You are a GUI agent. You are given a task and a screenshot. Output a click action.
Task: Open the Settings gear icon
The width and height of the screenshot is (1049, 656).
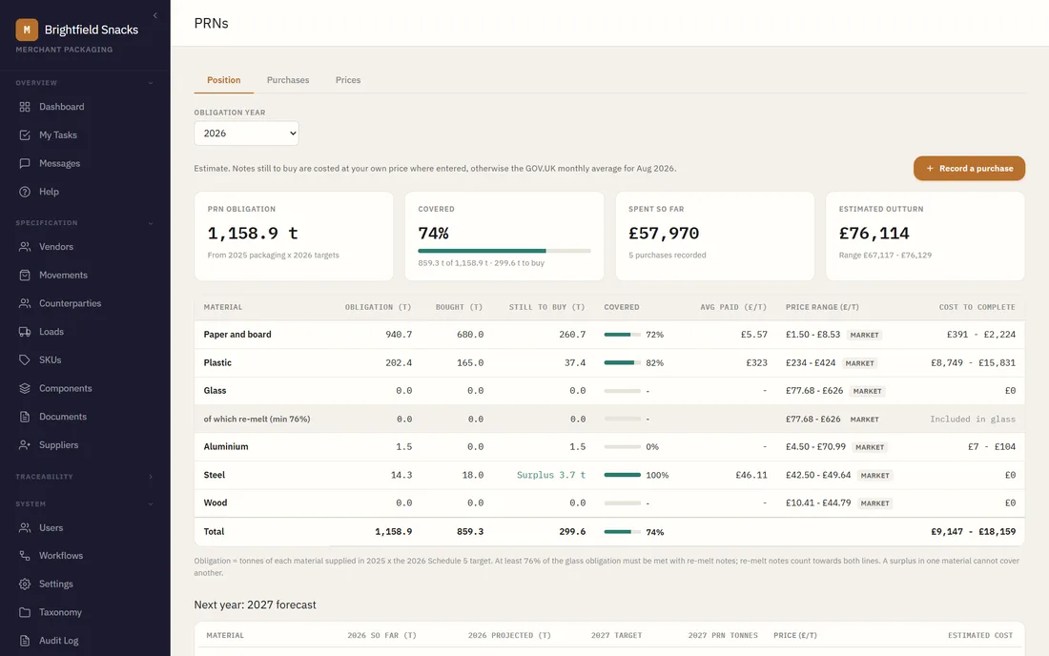pyautogui.click(x=25, y=584)
